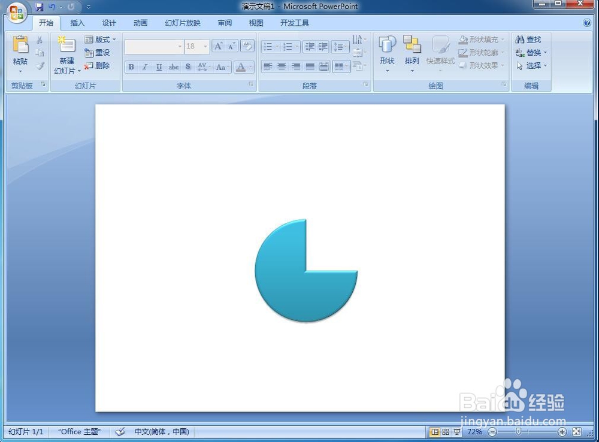Open the 版式 (Layout) dropdown
Screen dimensions: 599x442
[99, 39]
